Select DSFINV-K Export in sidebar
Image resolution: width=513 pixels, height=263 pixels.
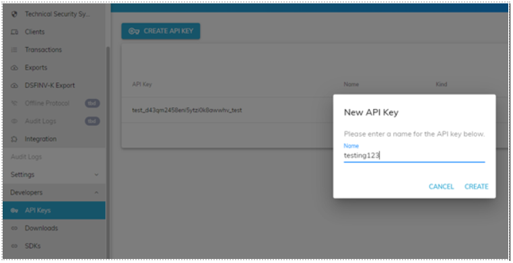[54, 85]
